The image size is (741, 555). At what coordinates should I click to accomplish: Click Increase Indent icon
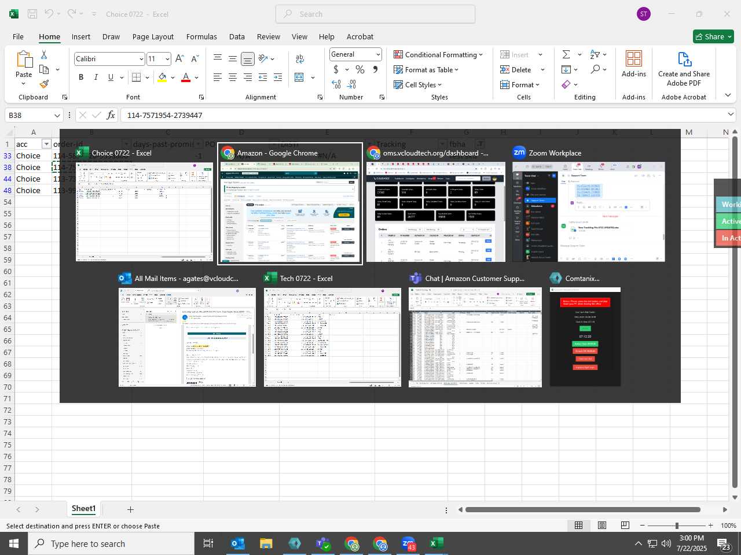278,77
